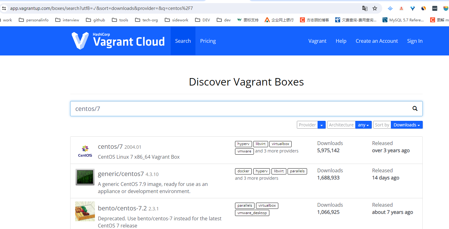Image resolution: width=449 pixels, height=229 pixels.
Task: Open the Architecture any dropdown
Action: pyautogui.click(x=363, y=125)
